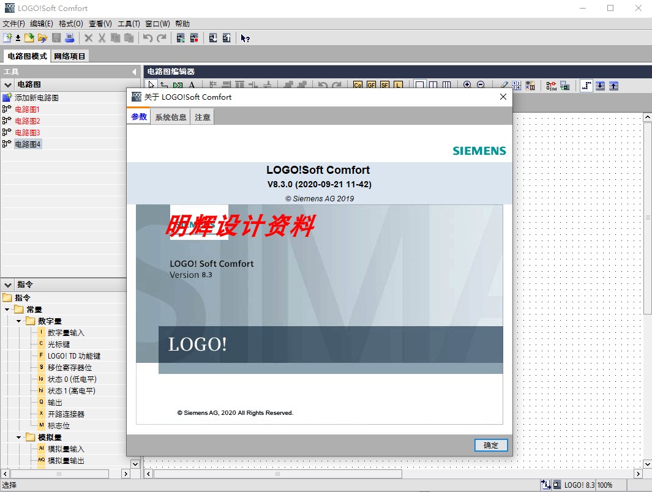Open the 编辑(E) menu
652x492 pixels.
42,24
